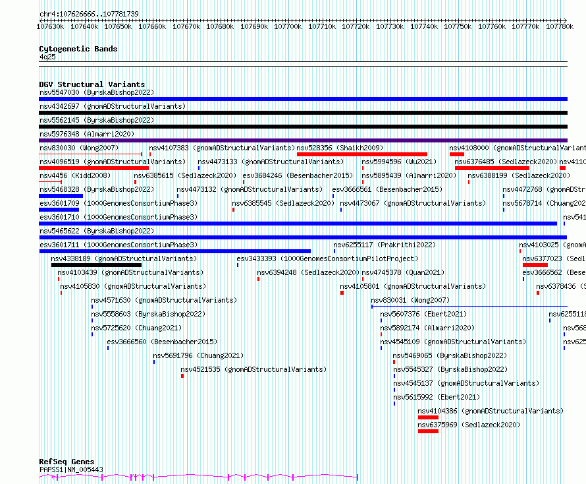Click the nsv4571630 (gnomADStructuralVariants) label
Screen dimensions: 586x484
(x=164, y=300)
